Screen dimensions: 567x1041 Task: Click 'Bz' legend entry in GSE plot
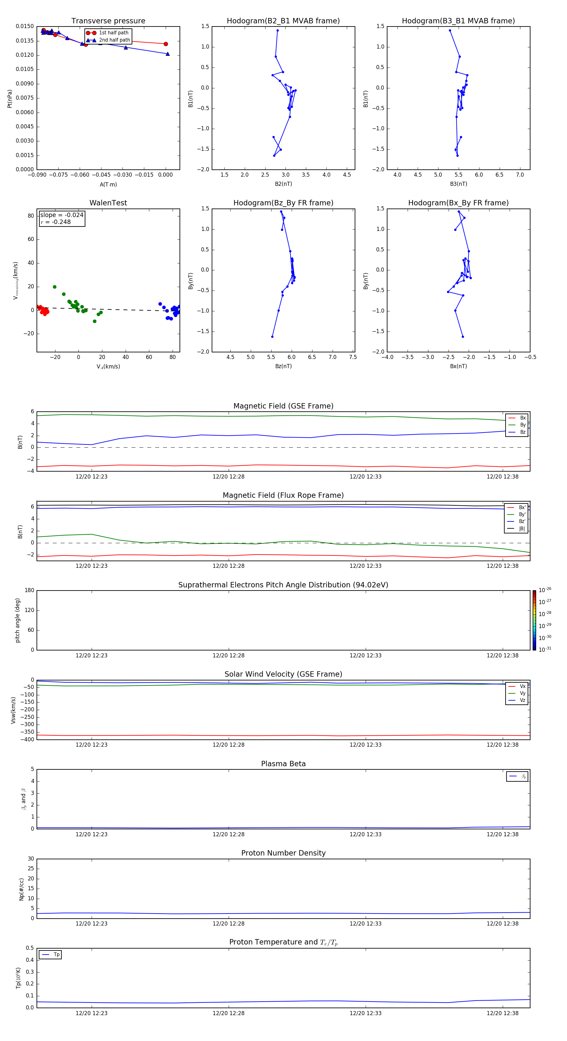point(517,432)
